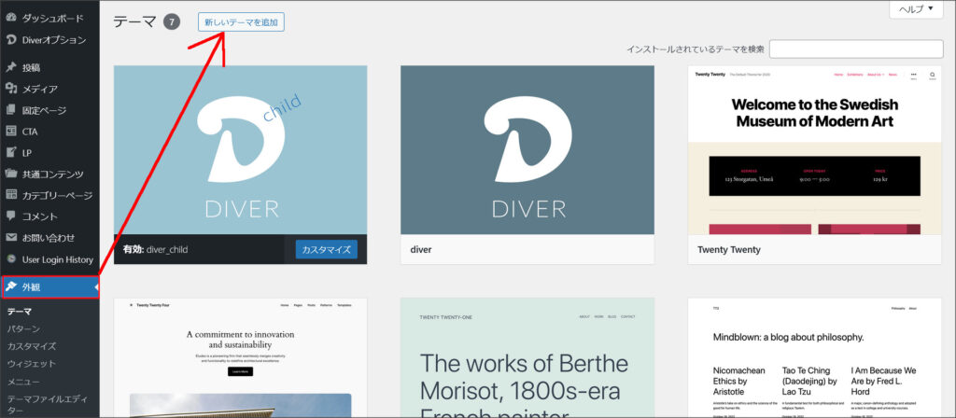This screenshot has height=418, width=956.
Task: Select the Twenty Twenty theme thumbnail
Action: tap(814, 149)
